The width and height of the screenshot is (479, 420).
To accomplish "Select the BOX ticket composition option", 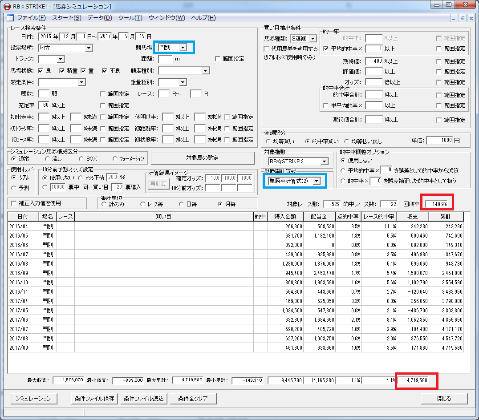I will (x=81, y=159).
